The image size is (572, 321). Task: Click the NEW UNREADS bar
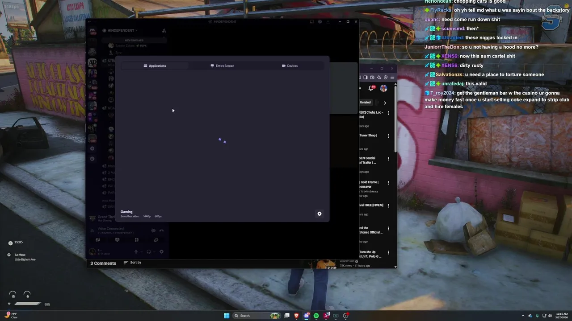point(134,40)
